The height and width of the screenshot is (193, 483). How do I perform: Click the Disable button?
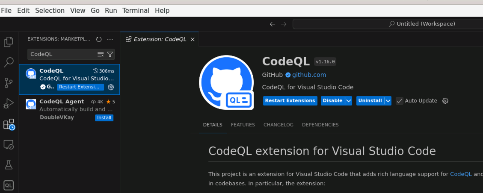click(x=333, y=101)
